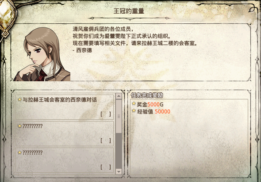Click the star icon of the third ????????? objective
This screenshot has width=261, height=182.
pyautogui.click(x=19, y=152)
